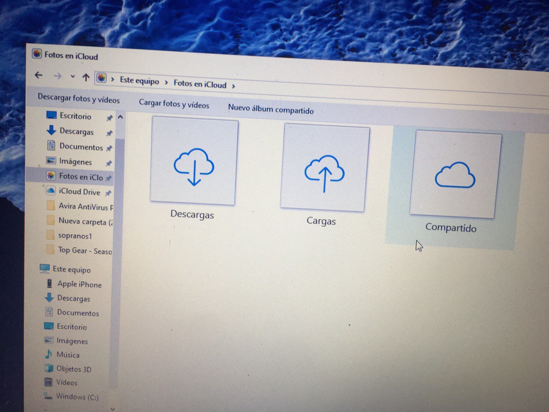Open 'Avira AntiVirus' folder in sidebar
The width and height of the screenshot is (549, 412).
point(86,207)
